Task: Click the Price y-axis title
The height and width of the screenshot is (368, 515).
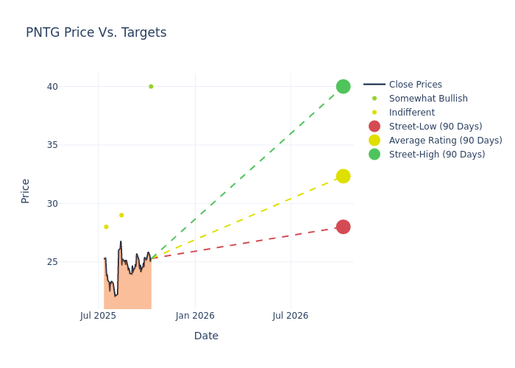Action: [x=26, y=191]
